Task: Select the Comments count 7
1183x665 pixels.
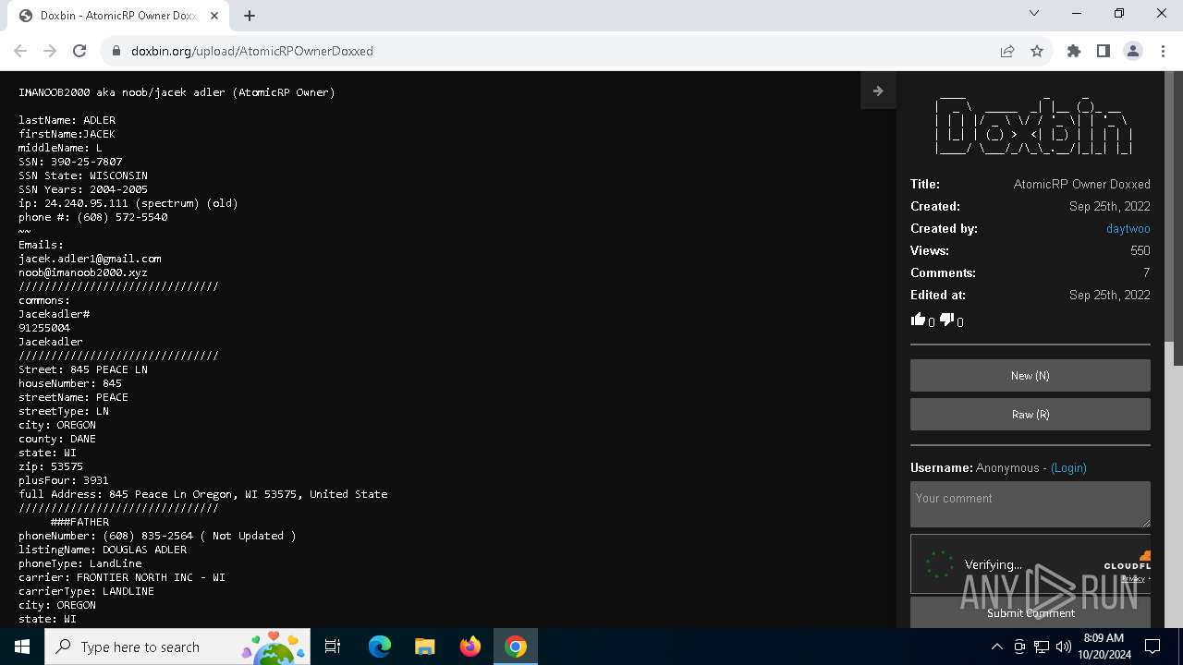Action: [x=1146, y=272]
